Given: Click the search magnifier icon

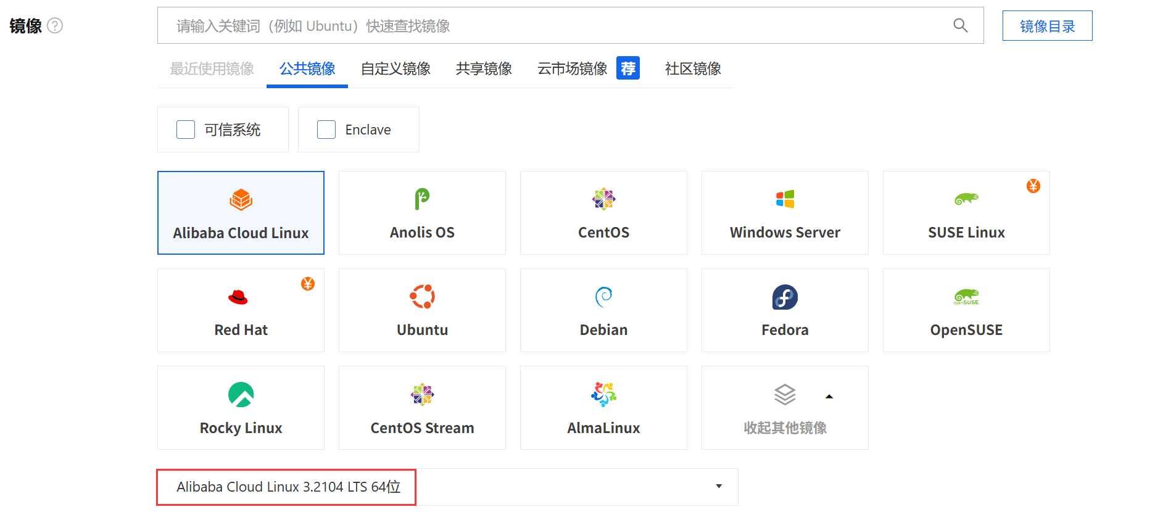Looking at the screenshot, I should [x=960, y=25].
